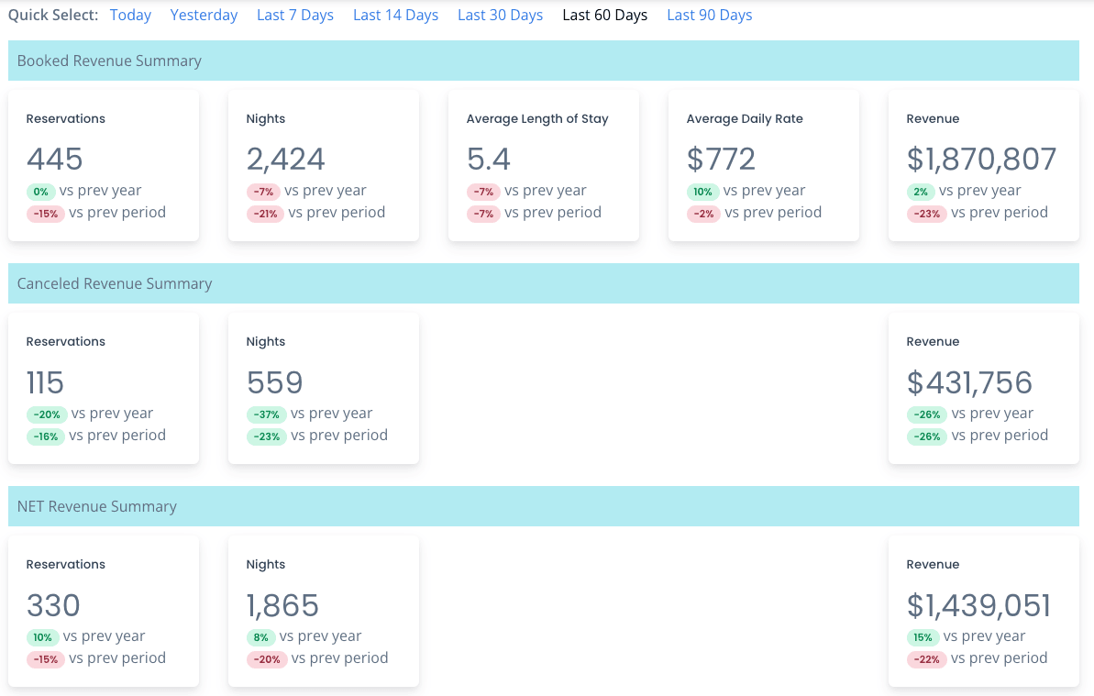This screenshot has width=1094, height=696.
Task: Choose the Yesterday date range
Action: (204, 16)
